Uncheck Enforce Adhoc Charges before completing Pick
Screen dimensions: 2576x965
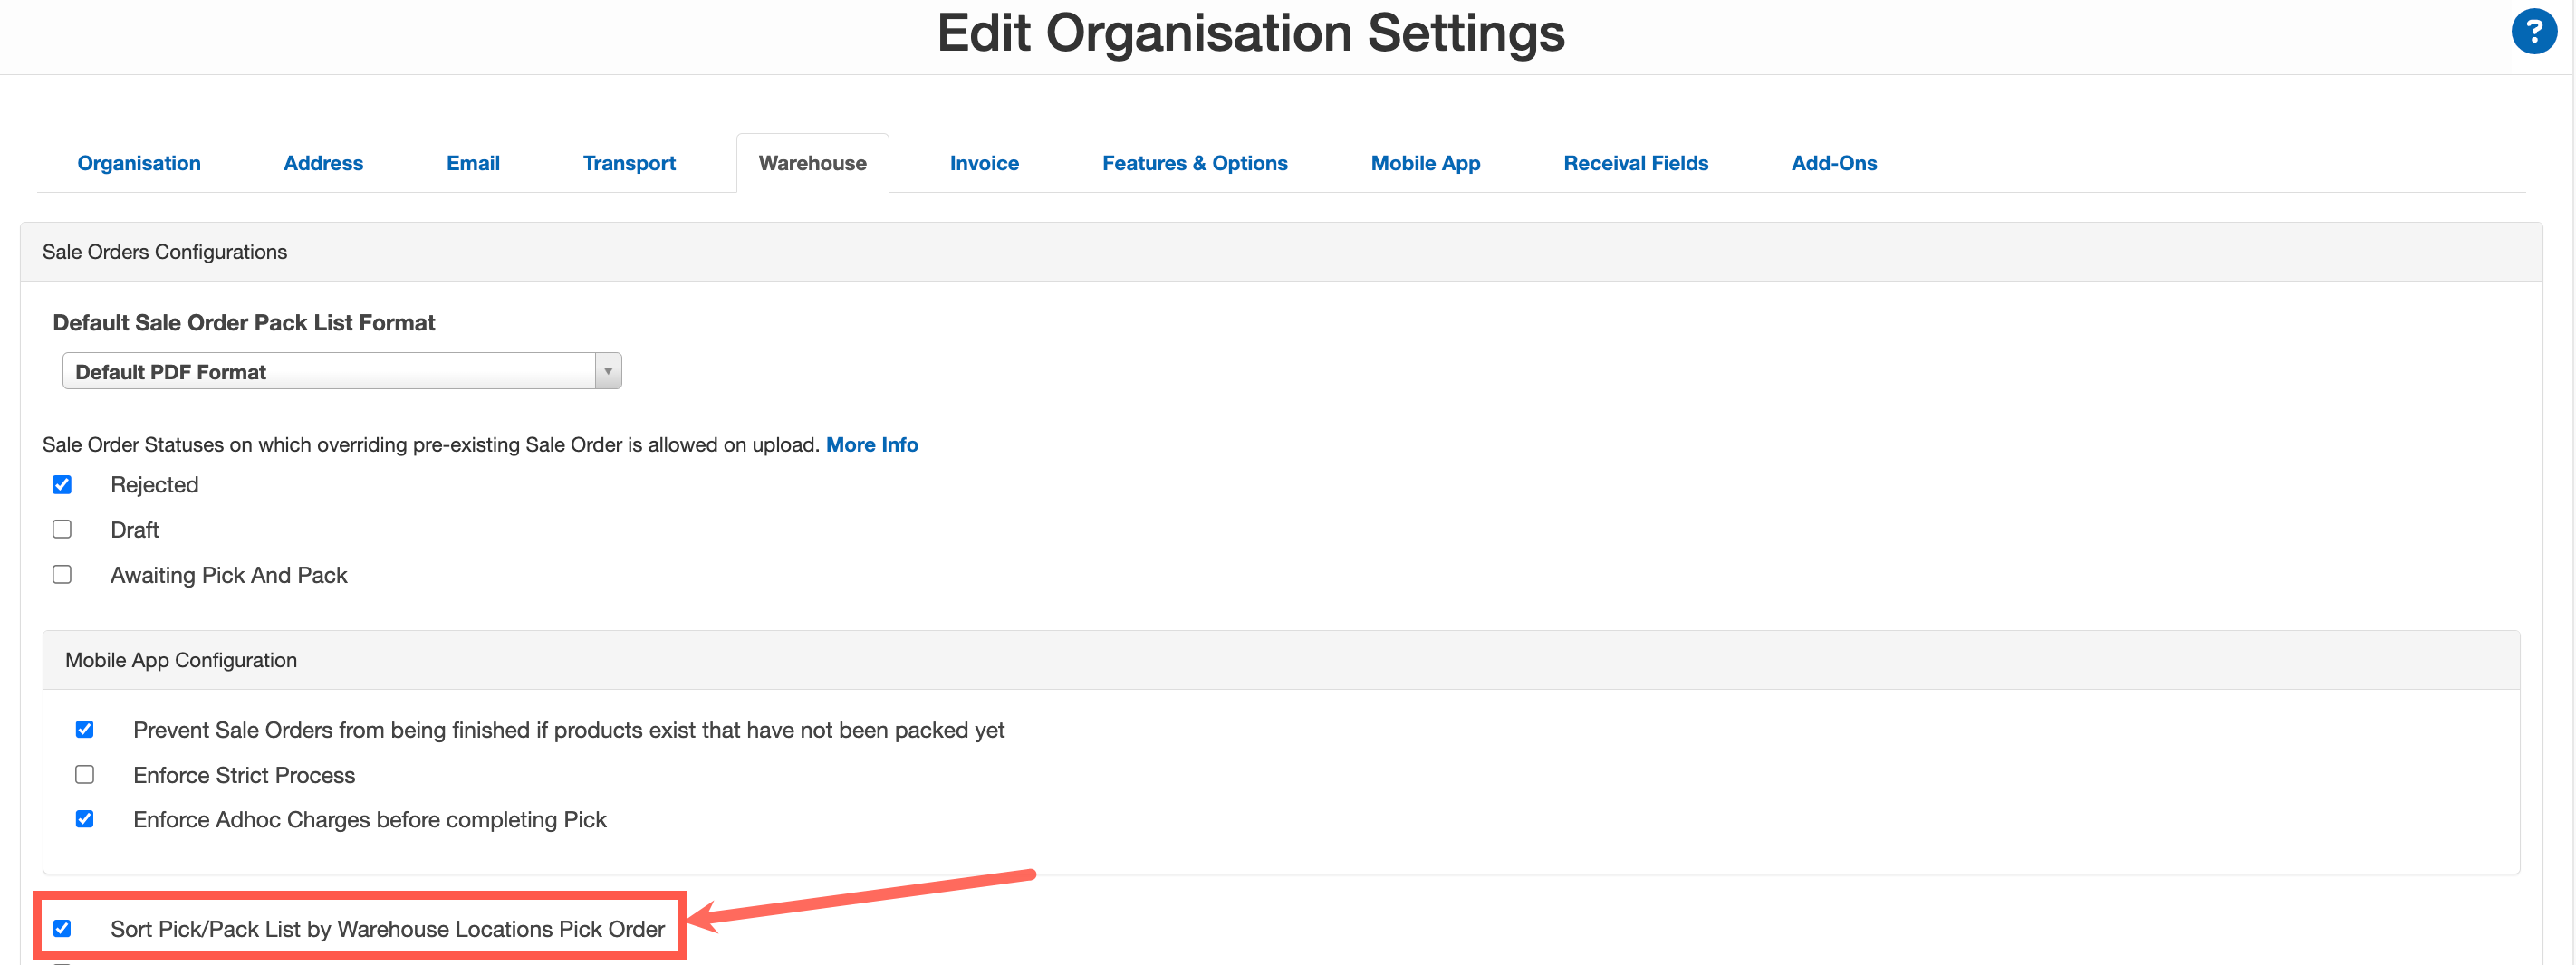click(x=85, y=819)
